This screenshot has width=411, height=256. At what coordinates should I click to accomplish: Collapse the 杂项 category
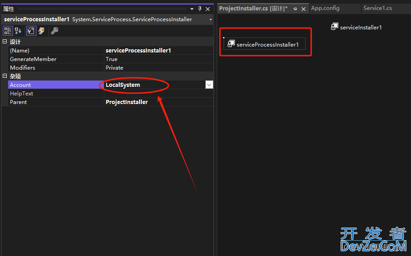(x=5, y=76)
